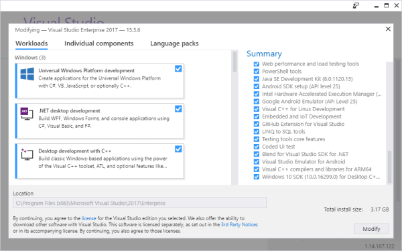The width and height of the screenshot is (402, 251).
Task: Uncheck Testing tools core features
Action: [257, 139]
